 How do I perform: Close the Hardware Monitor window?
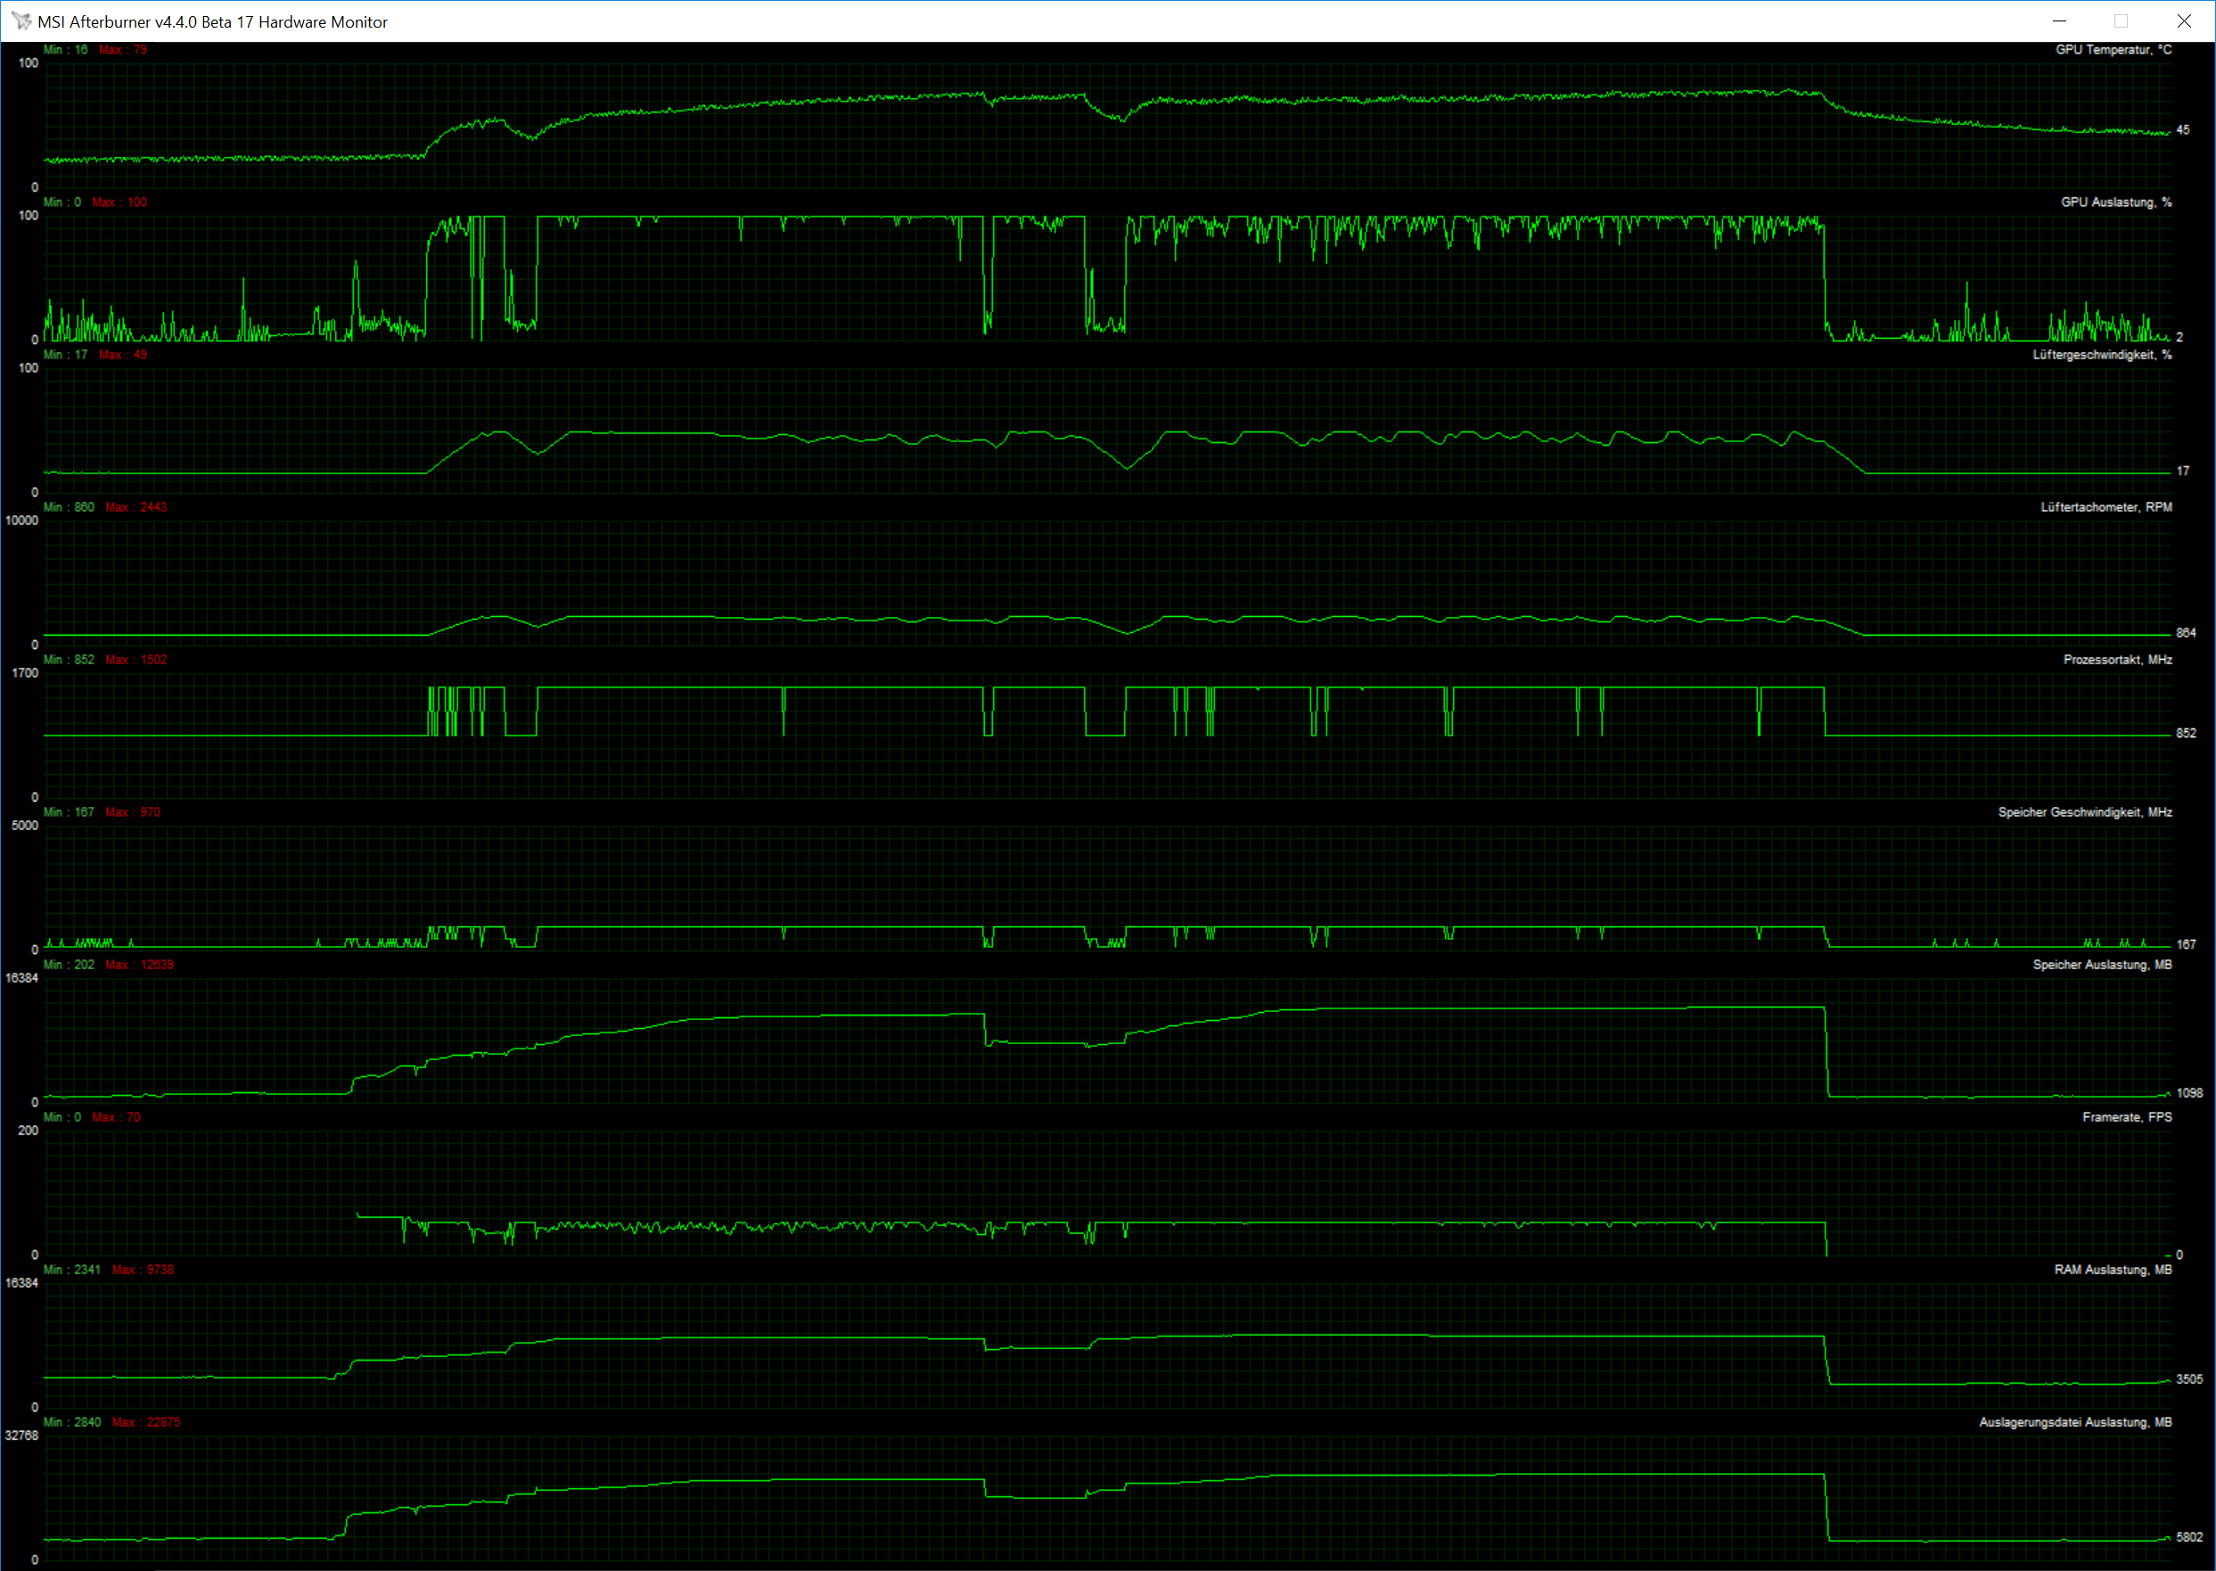point(2183,21)
